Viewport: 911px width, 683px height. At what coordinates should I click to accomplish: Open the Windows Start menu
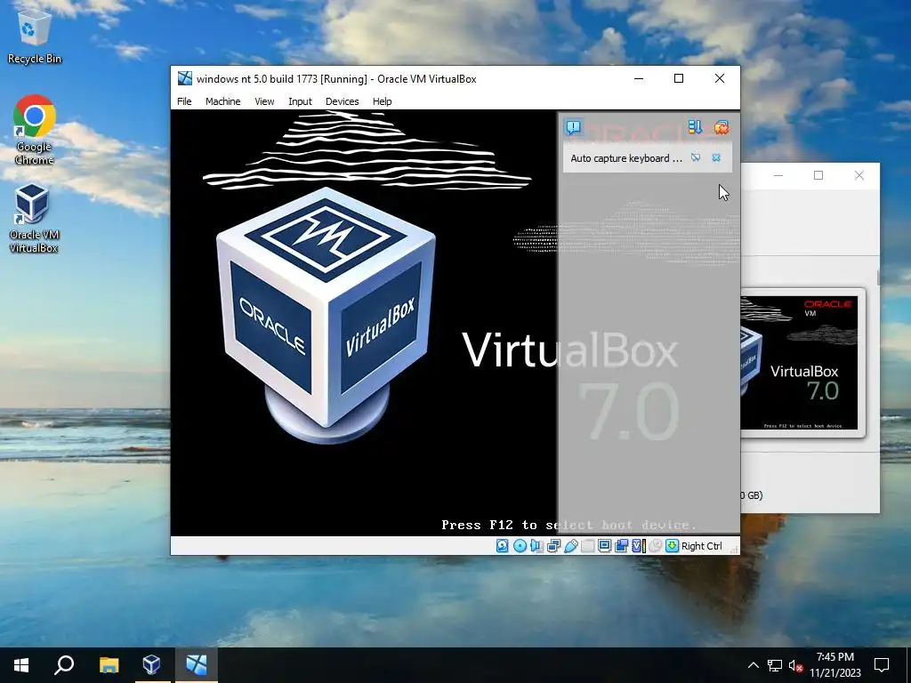[x=21, y=665]
